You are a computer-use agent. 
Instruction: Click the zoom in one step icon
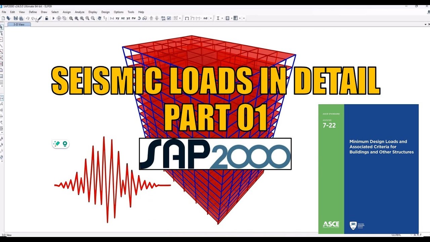coord(87,18)
